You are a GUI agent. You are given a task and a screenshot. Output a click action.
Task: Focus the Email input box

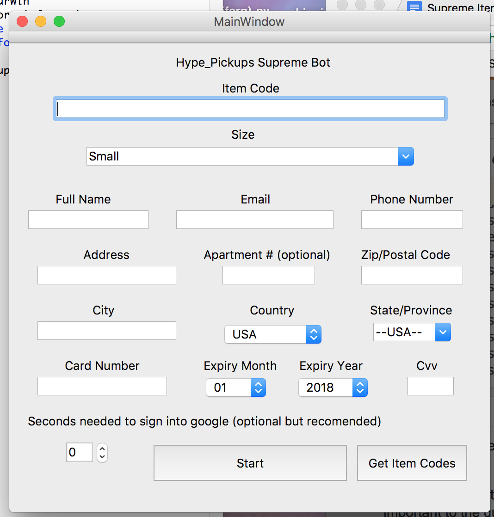click(x=255, y=220)
